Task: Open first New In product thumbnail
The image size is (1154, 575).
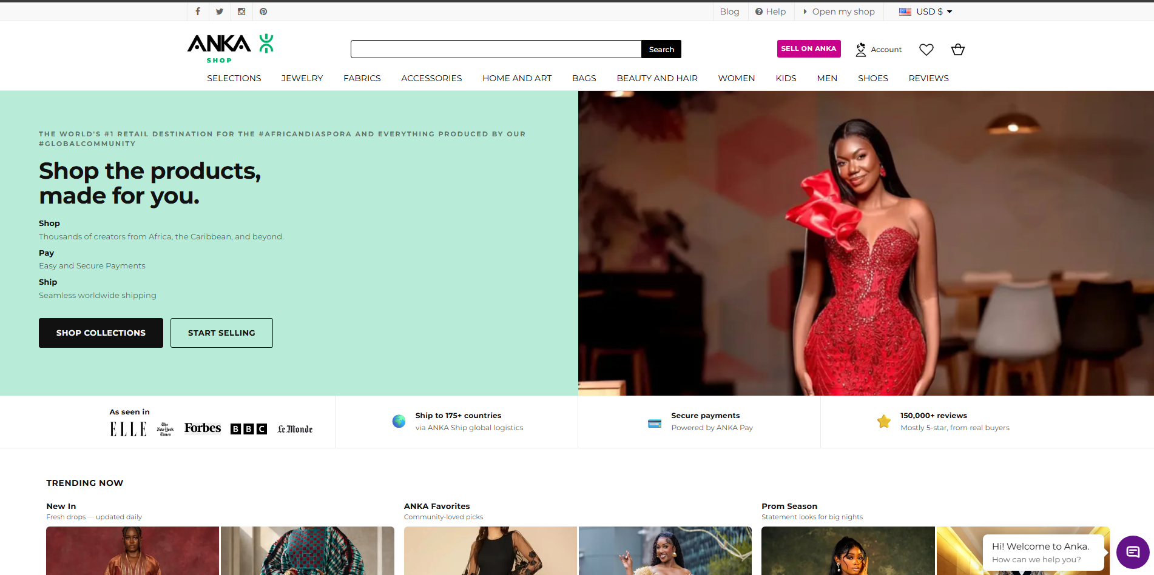Action: [x=132, y=551]
